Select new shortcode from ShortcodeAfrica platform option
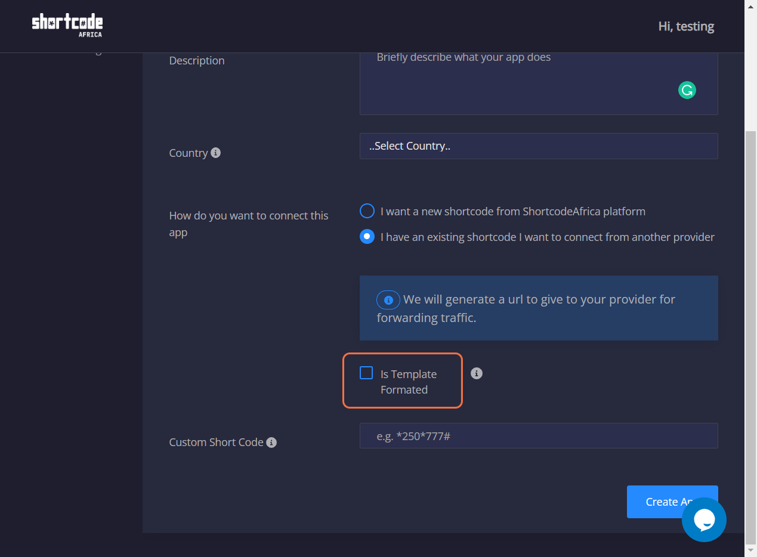This screenshot has height=557, width=757. [367, 211]
